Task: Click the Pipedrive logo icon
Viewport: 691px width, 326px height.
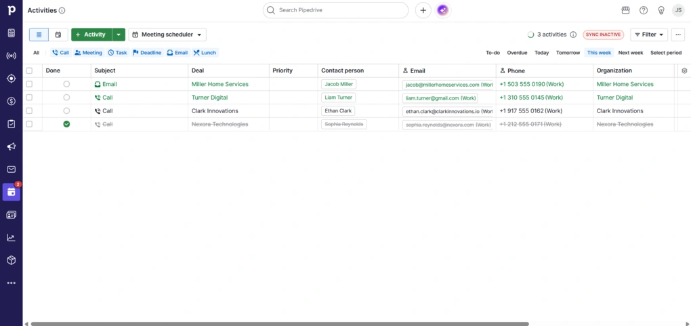Action: [12, 10]
